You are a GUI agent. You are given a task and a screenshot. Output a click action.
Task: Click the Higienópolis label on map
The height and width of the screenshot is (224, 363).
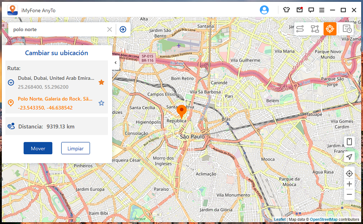(x=148, y=122)
